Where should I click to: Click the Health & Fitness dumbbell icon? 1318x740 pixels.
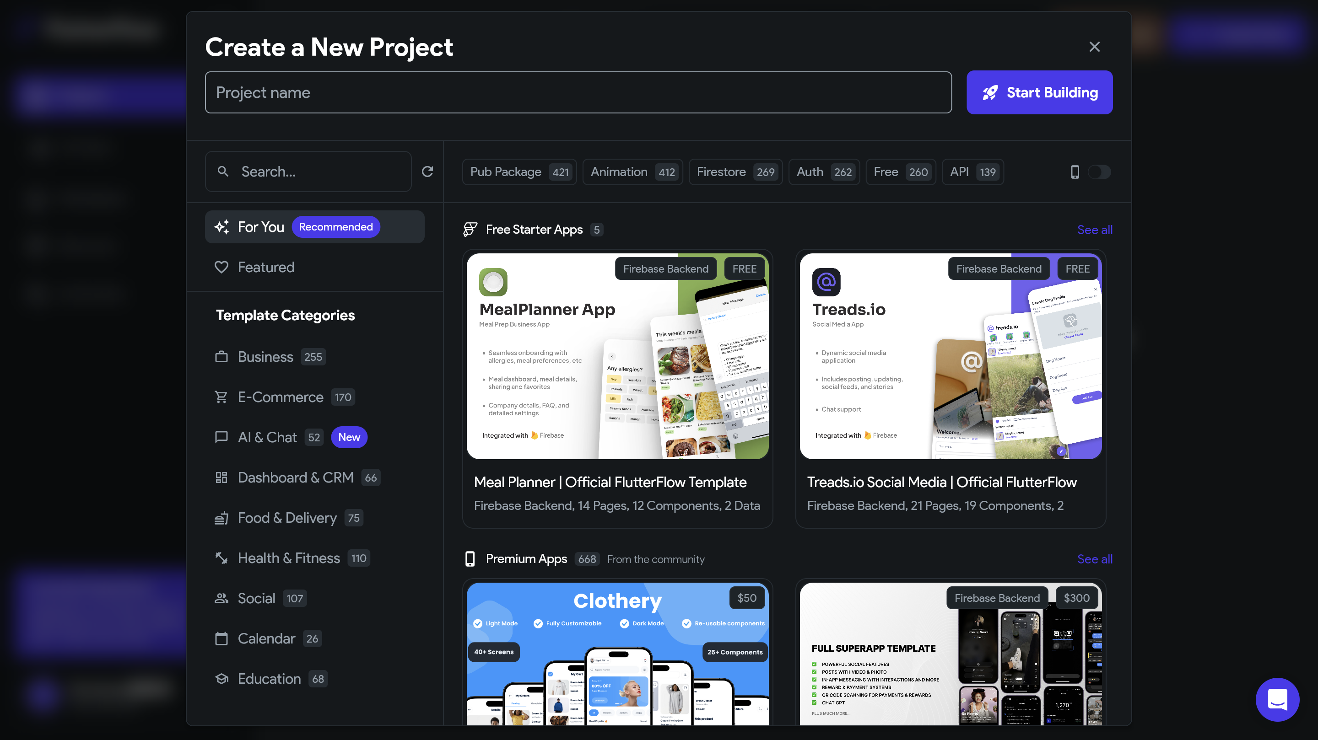pos(221,558)
